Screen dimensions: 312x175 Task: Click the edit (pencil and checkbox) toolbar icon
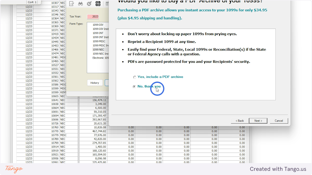tap(72, 4)
